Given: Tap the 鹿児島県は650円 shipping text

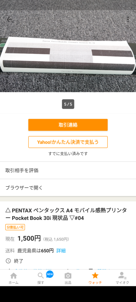Looking at the screenshot, I should pos(35,250).
